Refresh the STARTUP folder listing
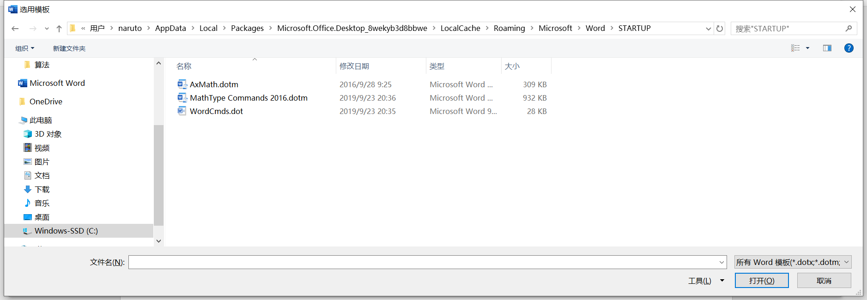This screenshot has height=300, width=867. tap(719, 29)
